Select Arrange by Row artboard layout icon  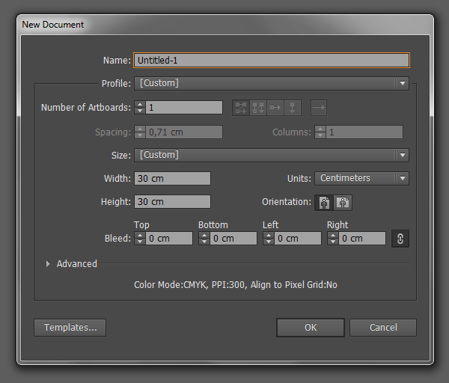click(275, 108)
